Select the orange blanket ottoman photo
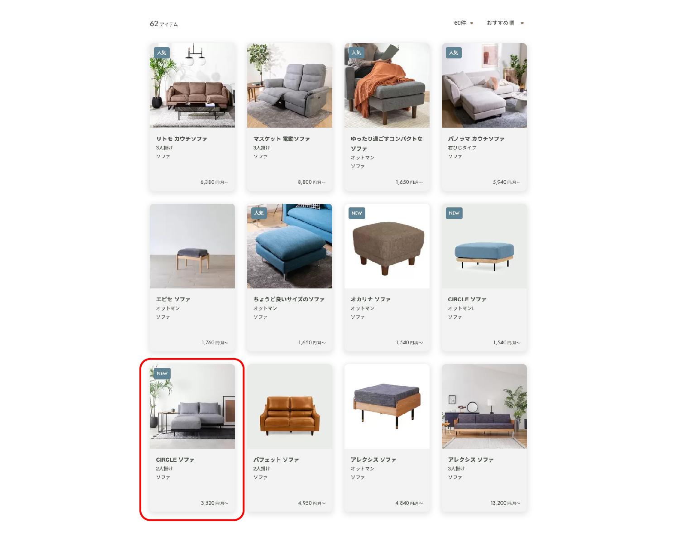The height and width of the screenshot is (537, 679). 387,85
